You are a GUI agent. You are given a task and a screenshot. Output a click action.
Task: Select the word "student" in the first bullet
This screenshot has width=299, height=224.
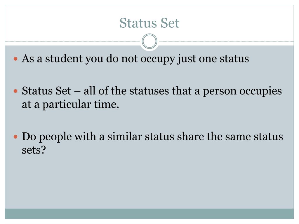tap(64, 58)
